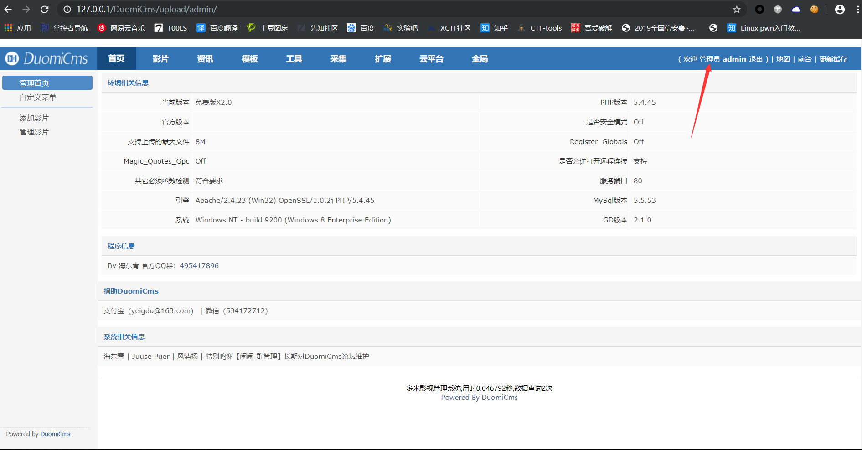Open the 知乎 bookmark
862x450 pixels.
(494, 28)
